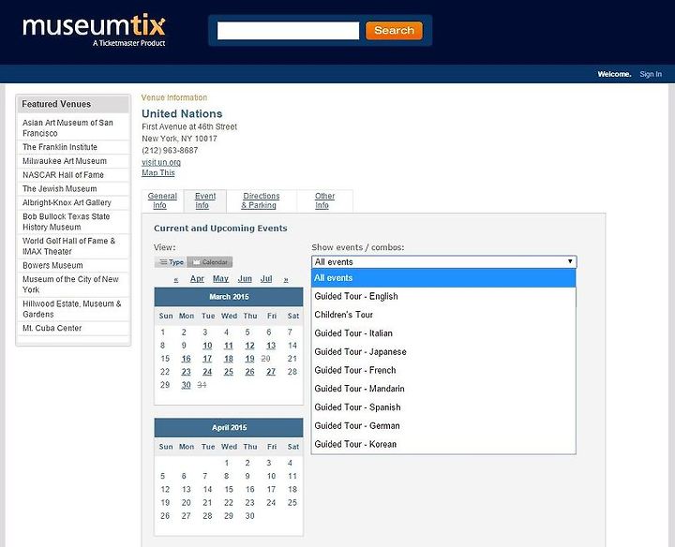Choose Guided Tour - Japanese option
The image size is (675, 547).
pos(443,352)
